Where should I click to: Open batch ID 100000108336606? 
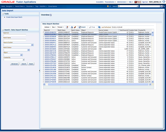(x=50, y=49)
